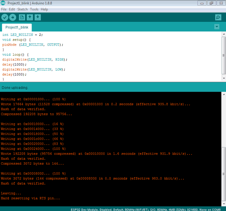
Task: Click the code editor's scrollbar down arrow
Action: [x=223, y=79]
